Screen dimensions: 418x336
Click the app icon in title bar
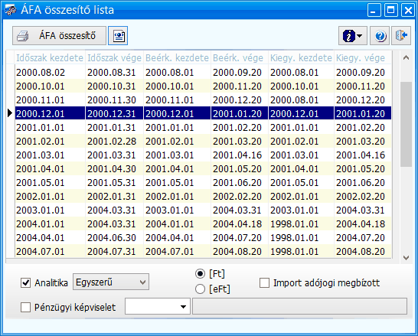(x=11, y=10)
